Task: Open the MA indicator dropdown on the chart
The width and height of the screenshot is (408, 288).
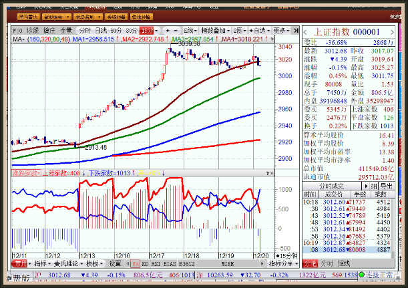Action: pos(19,39)
